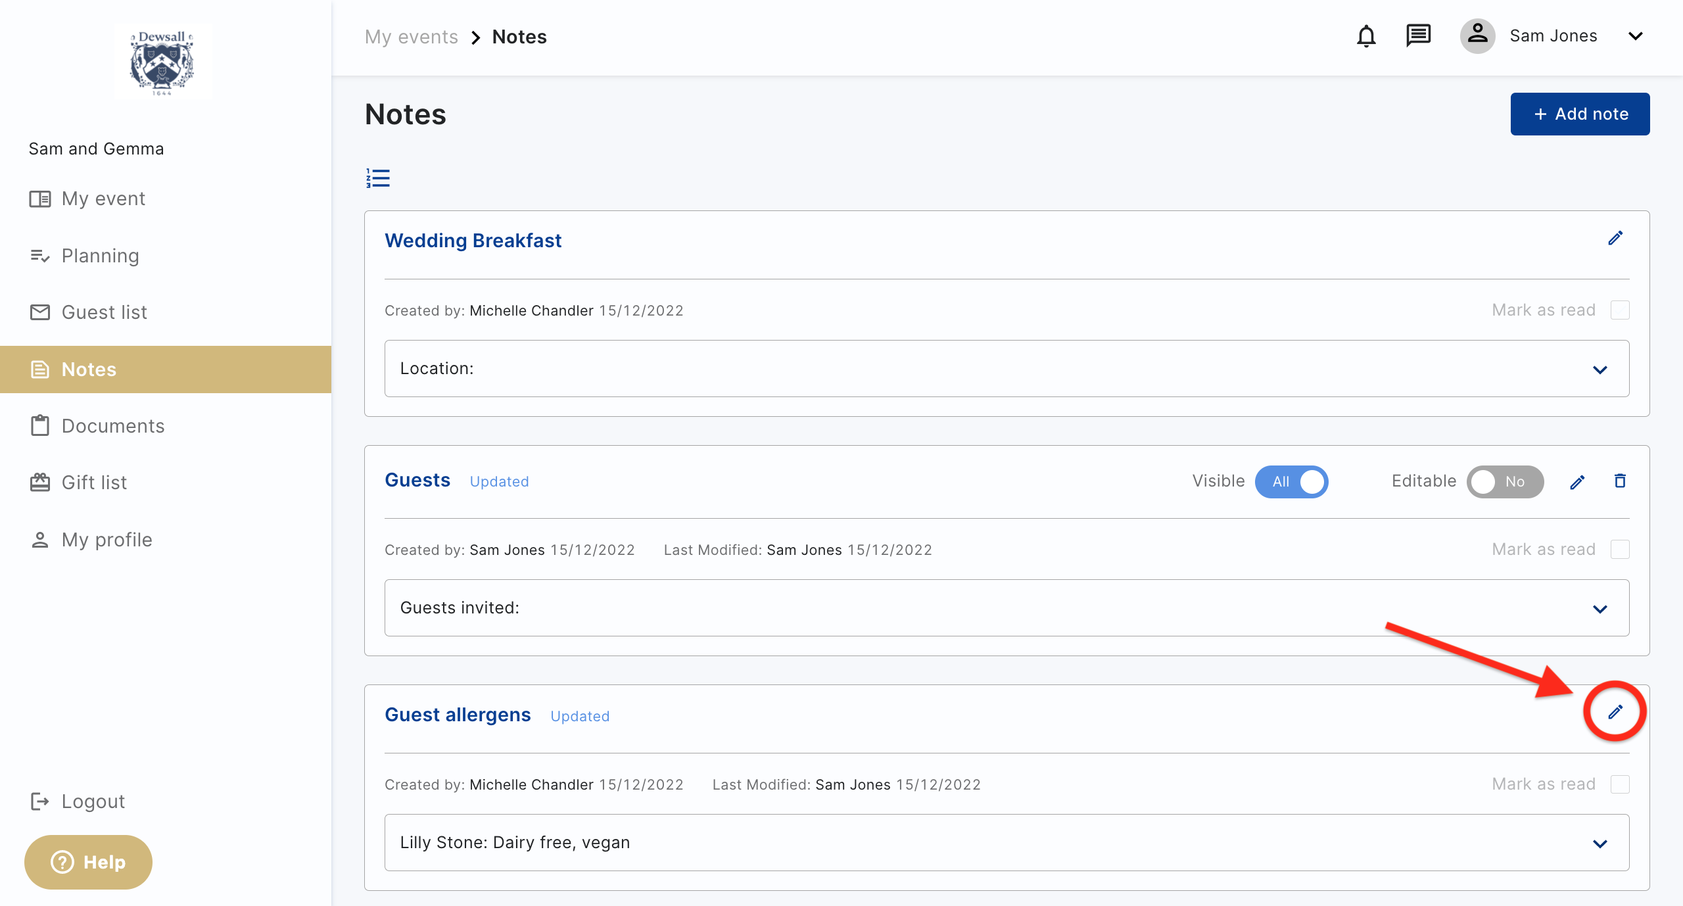Image resolution: width=1683 pixels, height=906 pixels.
Task: Click the Location: field box
Action: tap(1007, 368)
